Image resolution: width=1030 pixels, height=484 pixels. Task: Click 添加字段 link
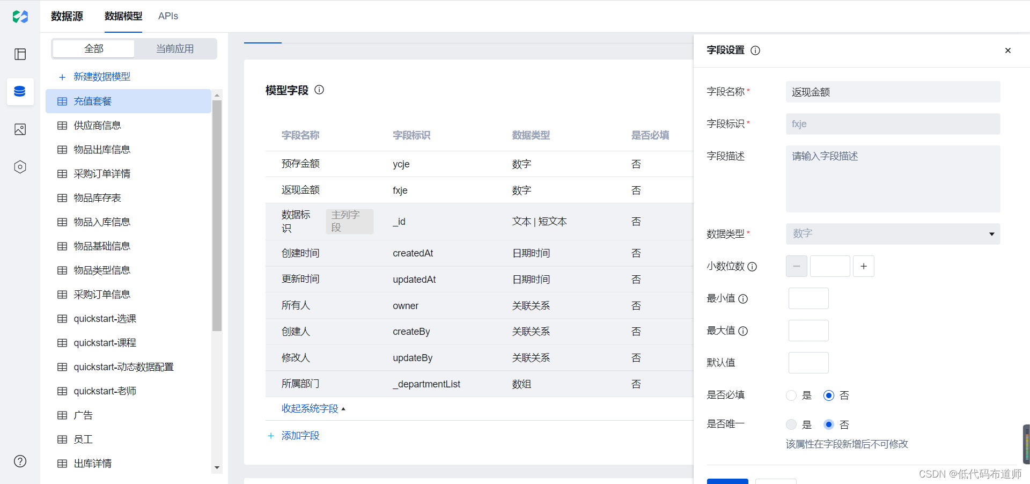point(300,436)
